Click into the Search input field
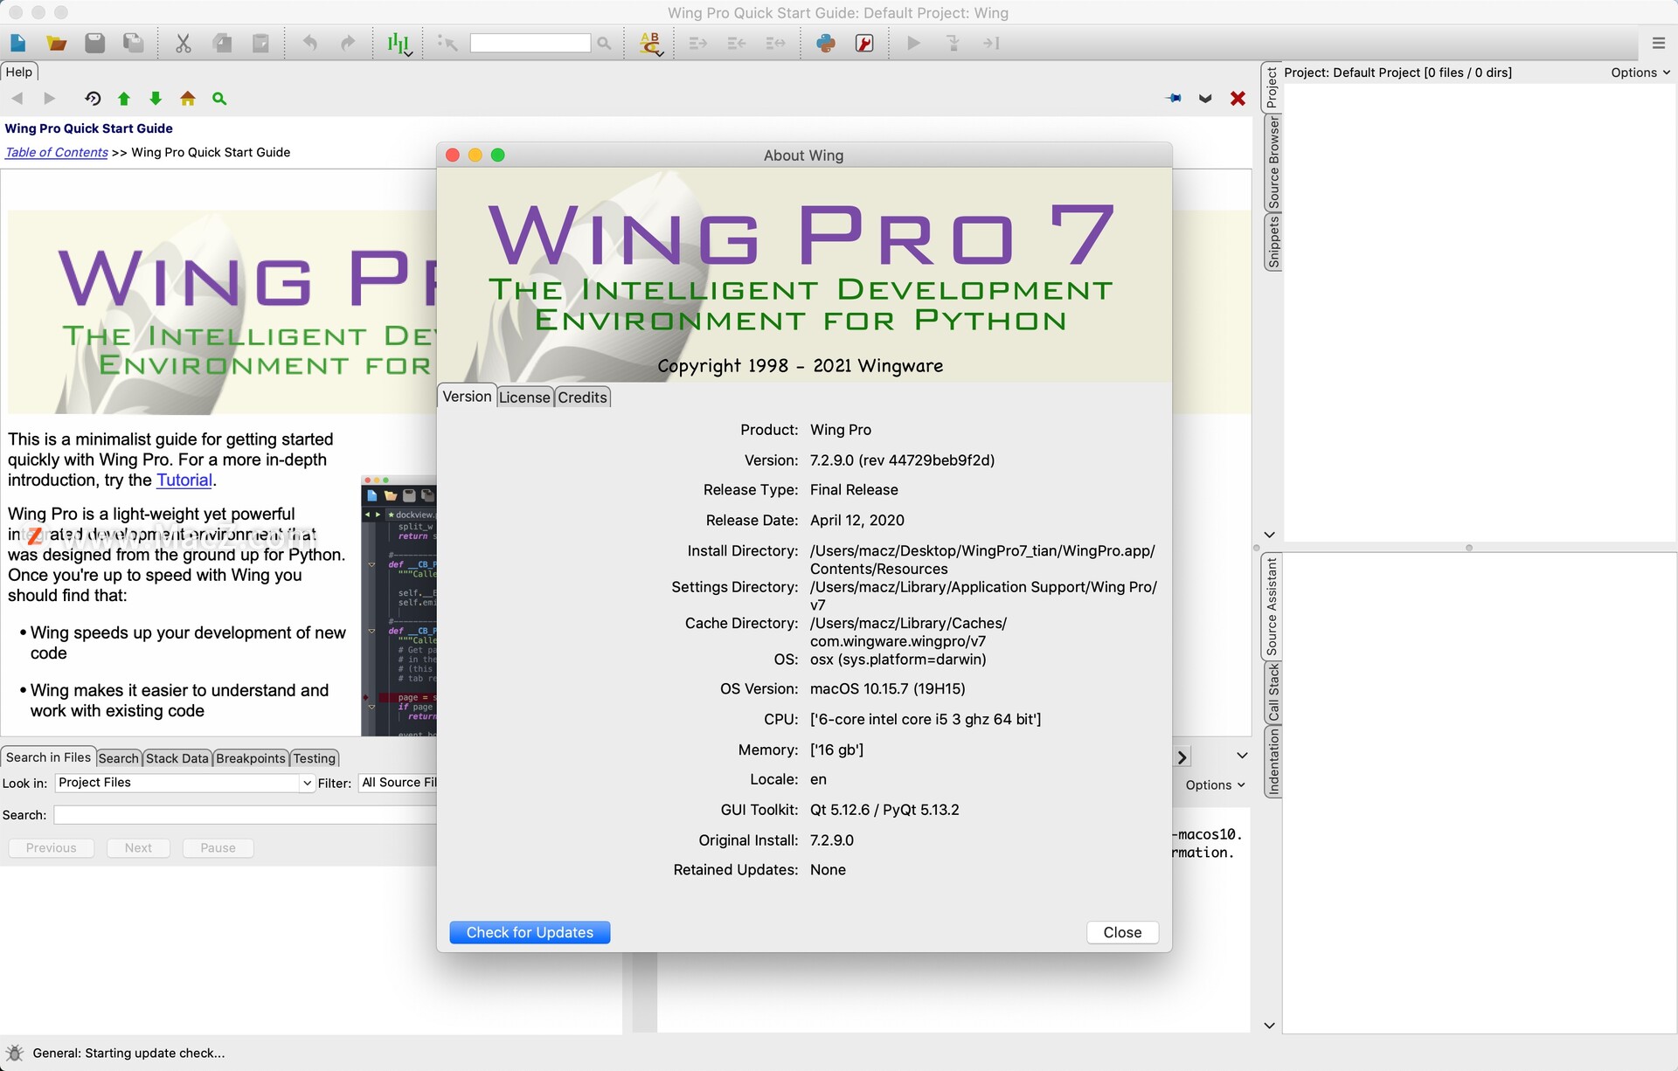This screenshot has width=1678, height=1071. click(x=246, y=815)
